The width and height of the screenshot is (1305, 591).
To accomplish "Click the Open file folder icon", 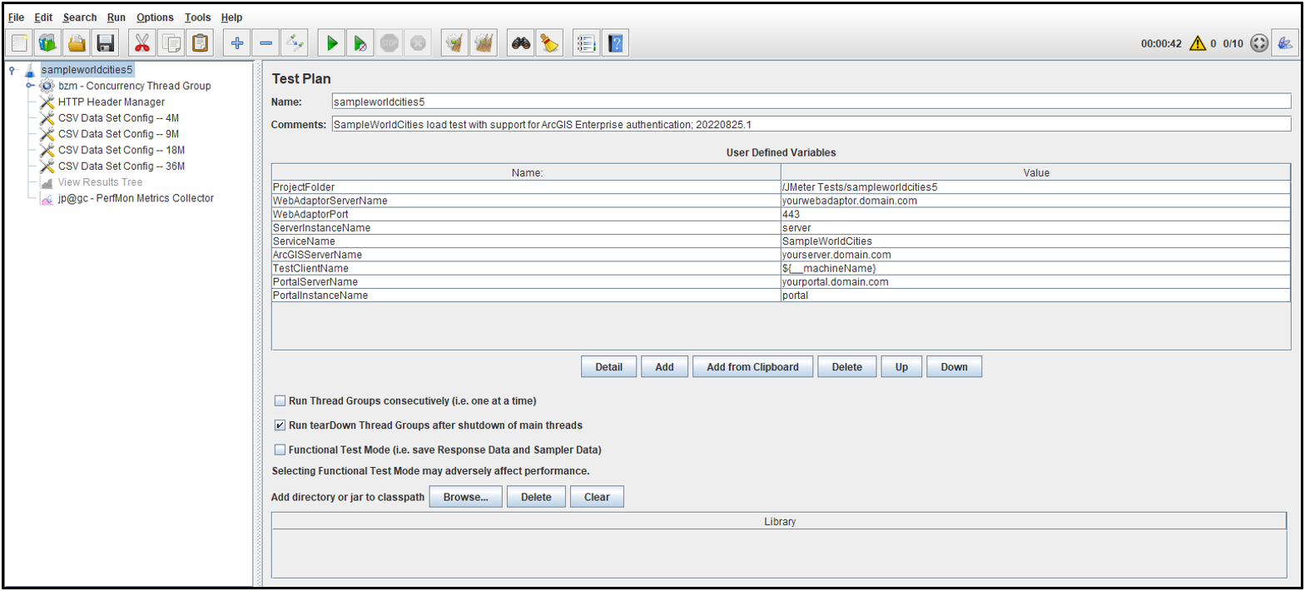I will click(x=77, y=42).
